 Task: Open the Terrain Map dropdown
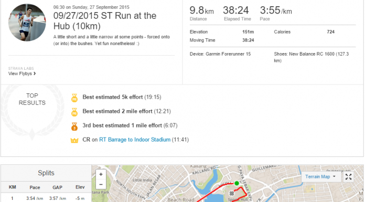point(320,177)
